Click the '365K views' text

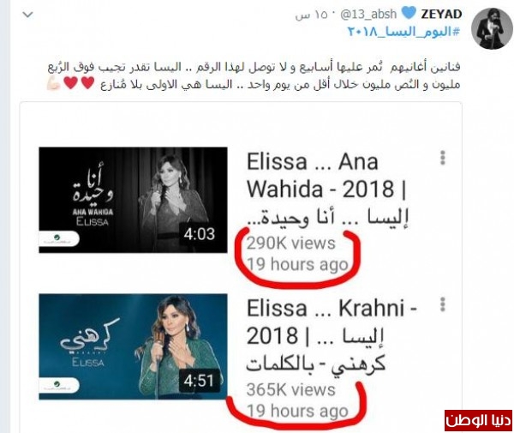click(x=290, y=389)
